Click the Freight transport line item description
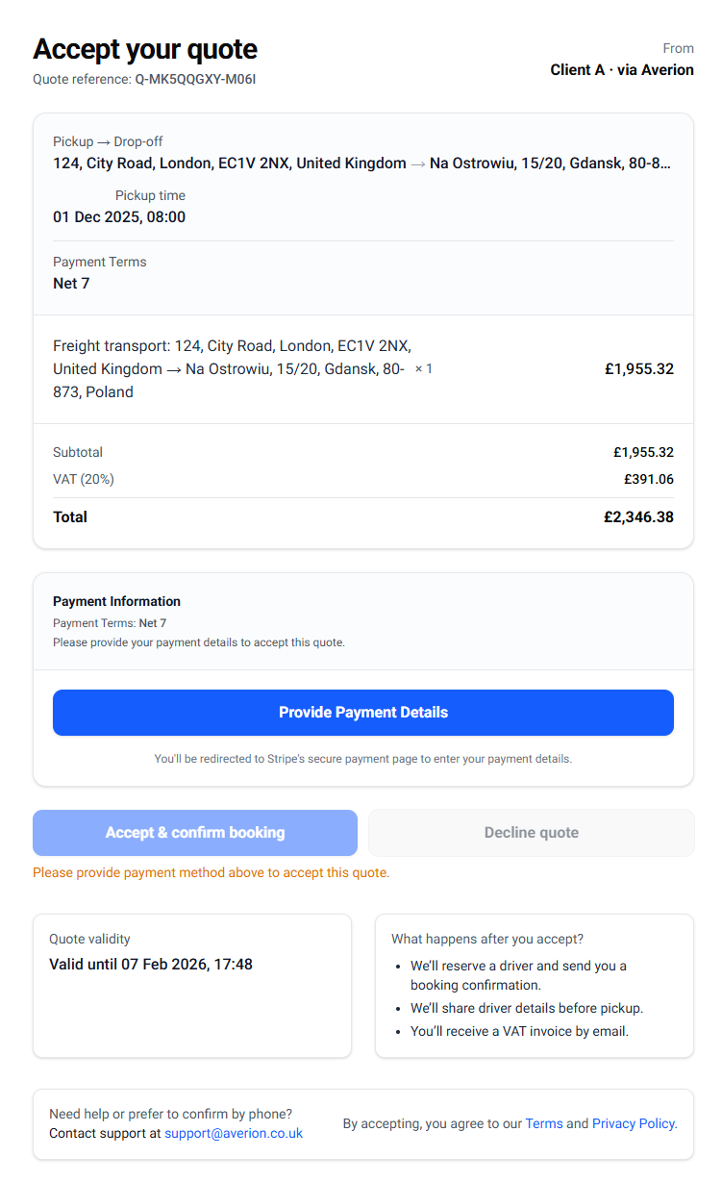 (231, 369)
